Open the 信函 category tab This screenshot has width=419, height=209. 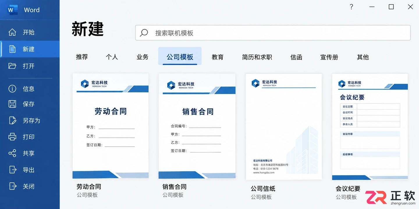pos(296,57)
